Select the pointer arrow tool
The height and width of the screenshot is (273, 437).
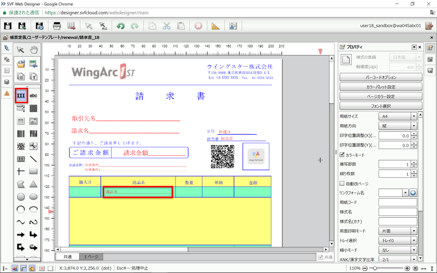(x=21, y=50)
